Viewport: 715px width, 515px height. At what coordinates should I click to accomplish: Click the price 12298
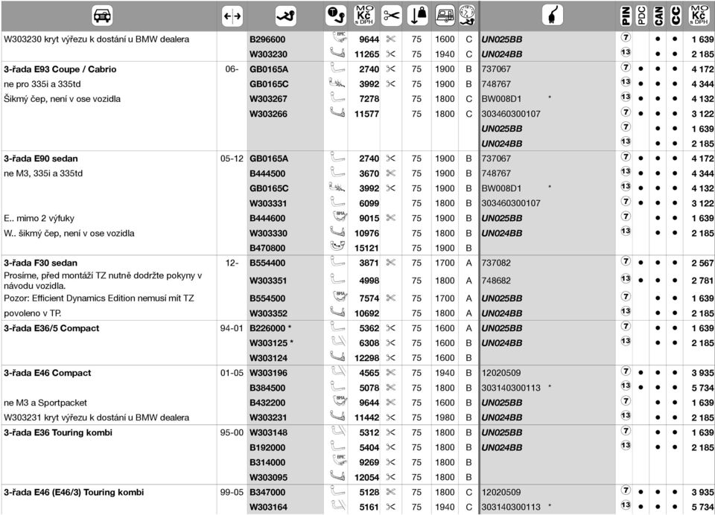tap(366, 358)
